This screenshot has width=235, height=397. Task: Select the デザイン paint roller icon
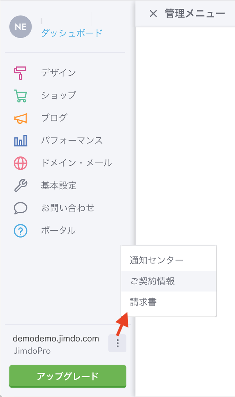click(x=21, y=72)
